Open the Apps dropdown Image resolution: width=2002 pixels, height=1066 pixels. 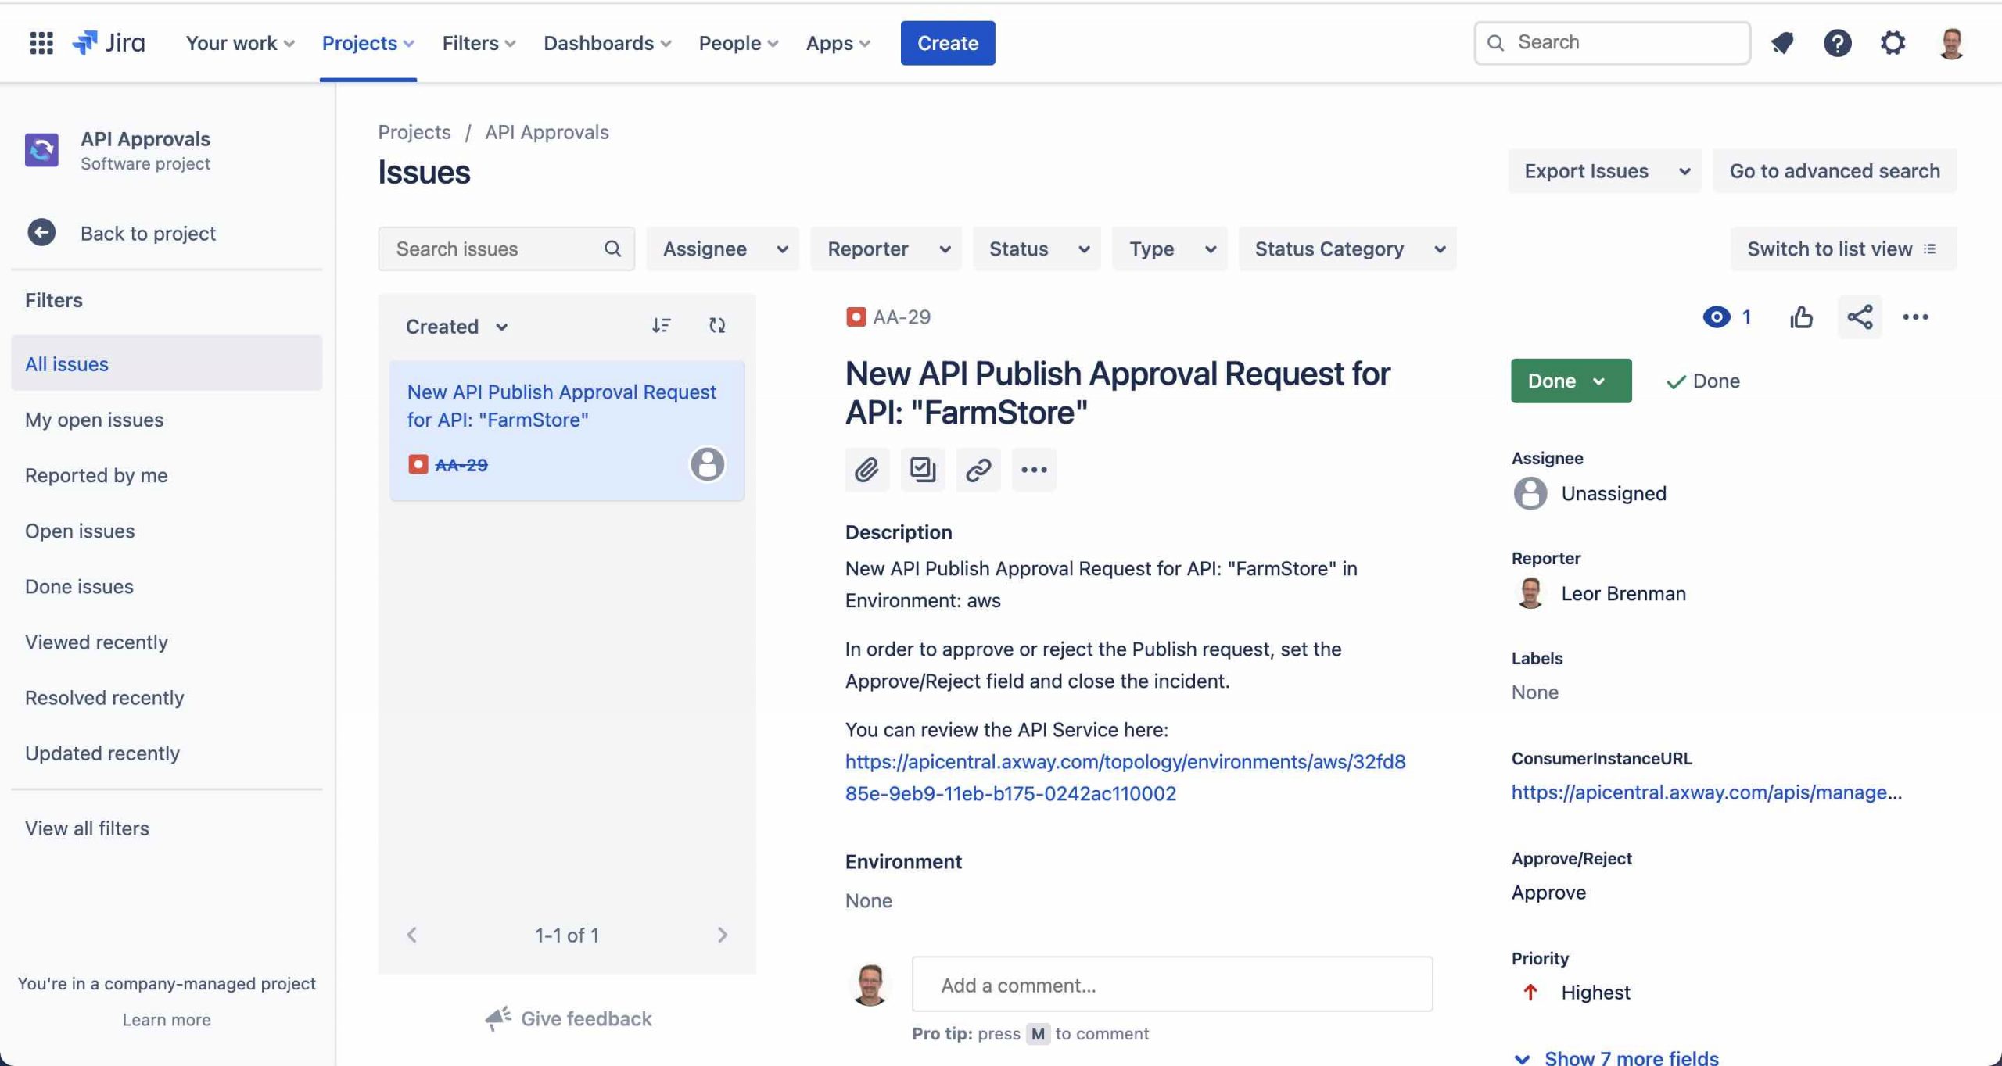838,43
